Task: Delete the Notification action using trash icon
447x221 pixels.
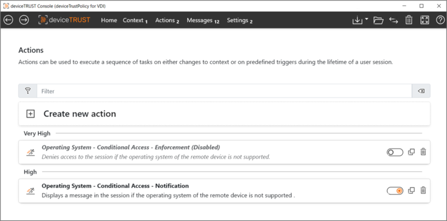Action: 424,190
